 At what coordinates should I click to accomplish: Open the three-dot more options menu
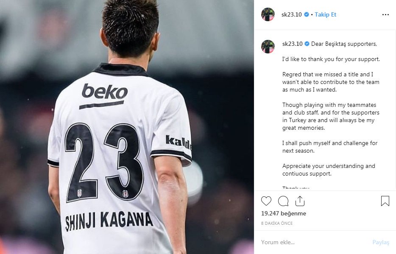click(x=385, y=15)
